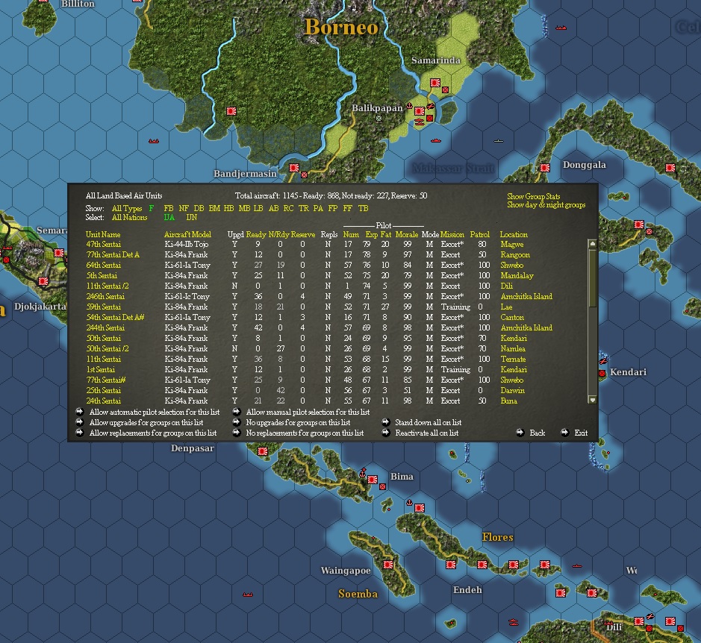Open the 246th Sentai unit
Image resolution: width=701 pixels, height=643 pixels.
tap(105, 297)
